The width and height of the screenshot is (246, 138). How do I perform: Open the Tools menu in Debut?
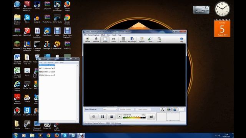tap(114, 35)
